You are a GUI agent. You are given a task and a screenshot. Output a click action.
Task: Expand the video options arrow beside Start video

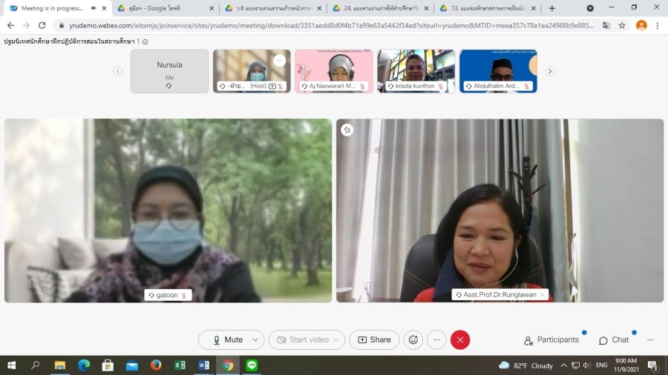[336, 339]
